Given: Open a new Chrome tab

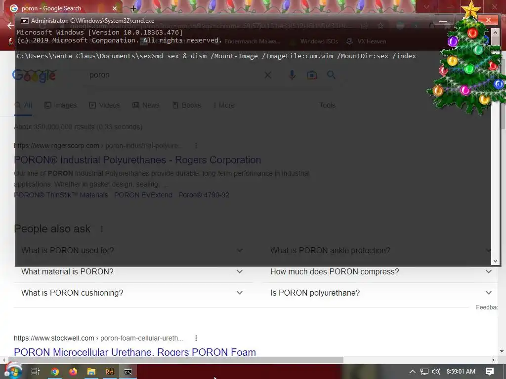Looking at the screenshot, I should click(133, 8).
